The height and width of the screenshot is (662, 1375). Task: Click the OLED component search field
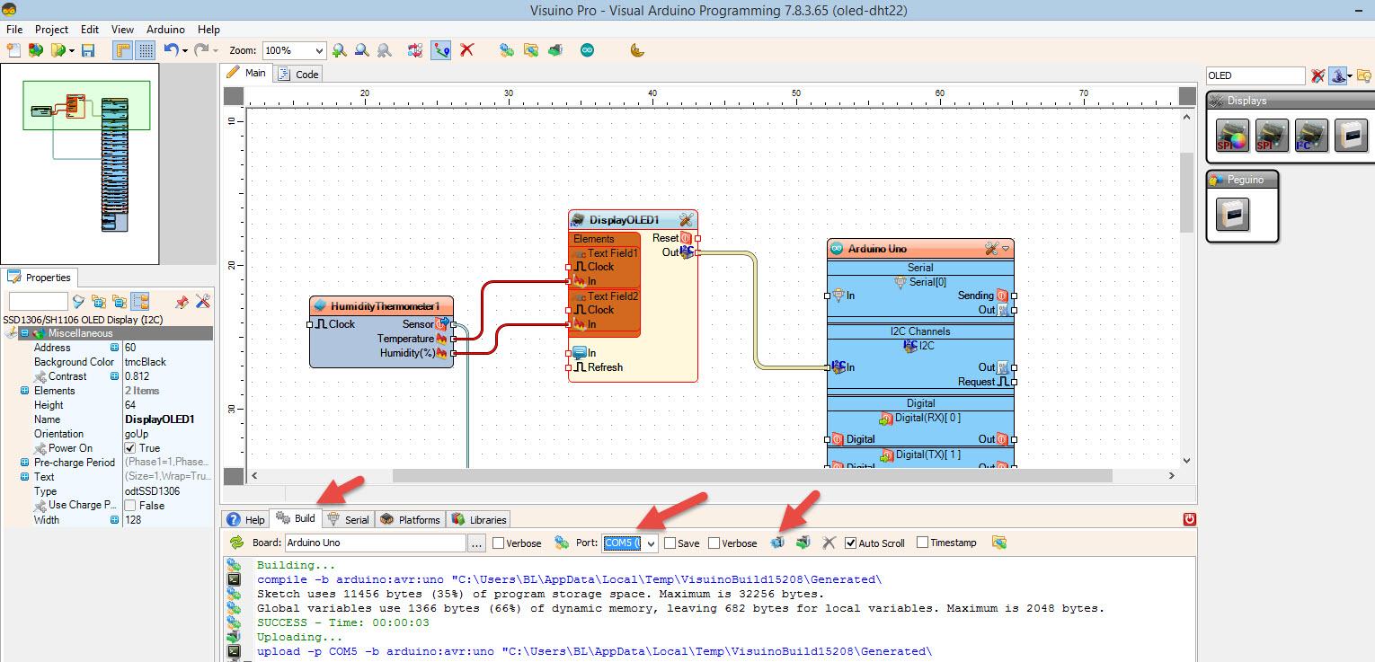pos(1255,76)
